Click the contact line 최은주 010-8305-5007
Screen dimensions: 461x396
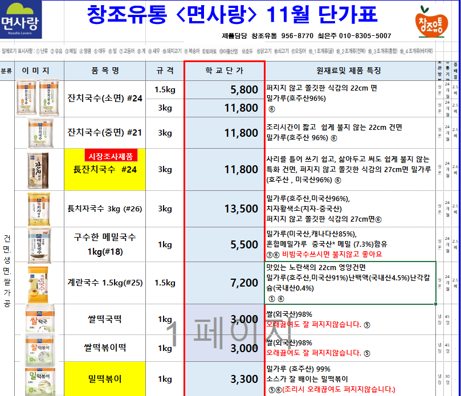pyautogui.click(x=354, y=36)
